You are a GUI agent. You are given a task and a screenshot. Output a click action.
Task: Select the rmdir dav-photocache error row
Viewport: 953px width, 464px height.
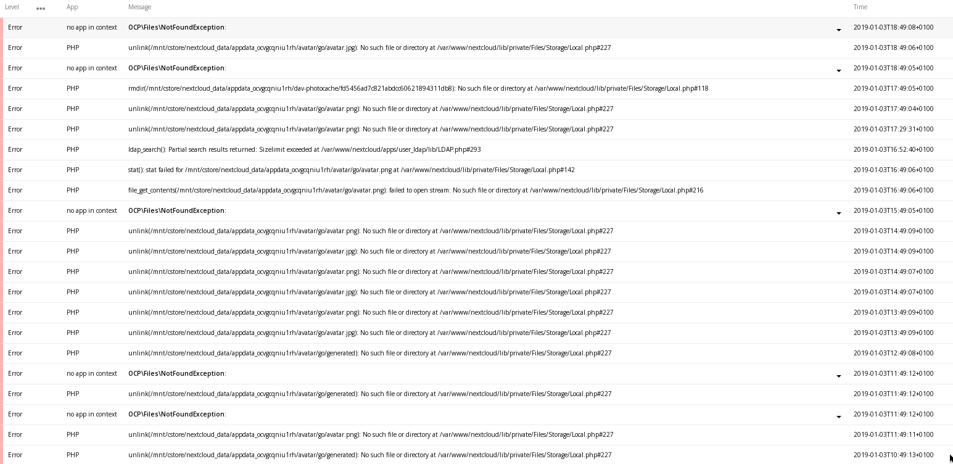418,88
